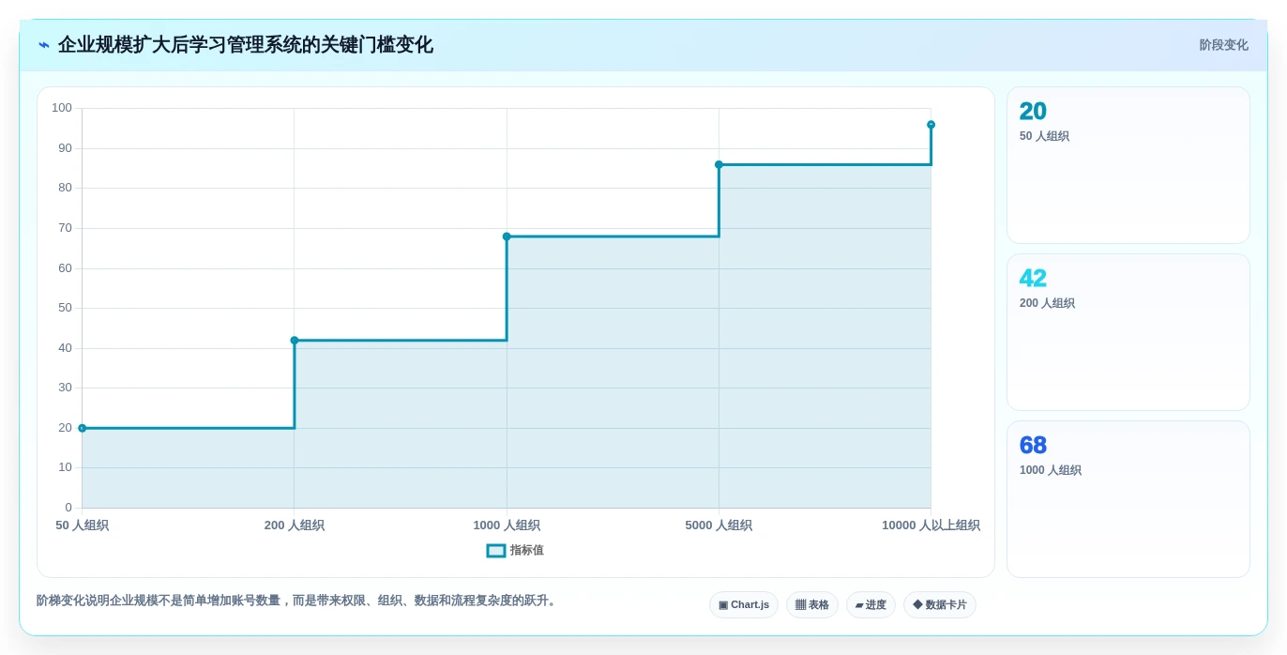Click the 1000 人组织 caption in third card

1051,470
